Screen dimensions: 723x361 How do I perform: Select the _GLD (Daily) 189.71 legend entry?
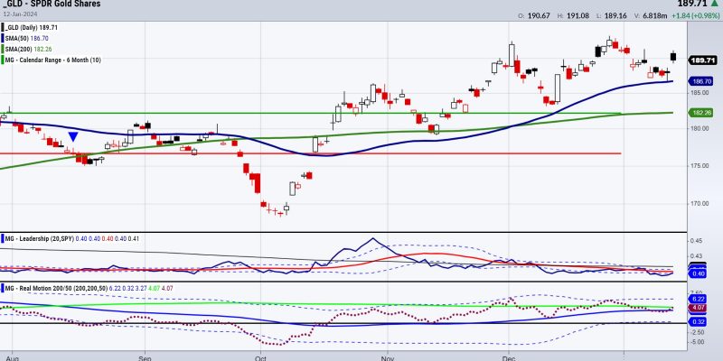(x=32, y=28)
